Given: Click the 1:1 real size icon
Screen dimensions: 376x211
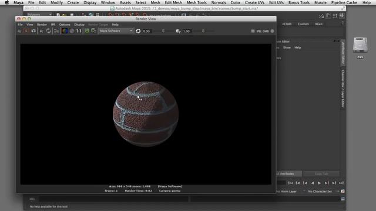Looking at the screenshot, I should pyautogui.click(x=79, y=31).
